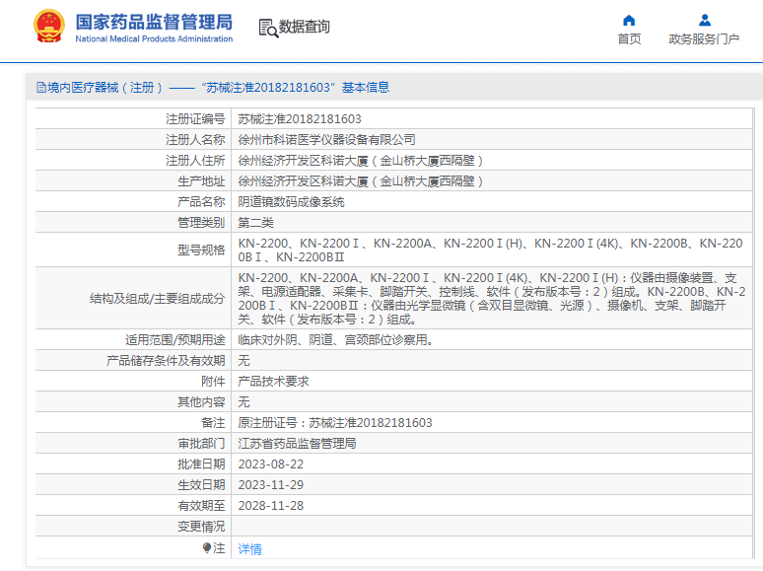Click 临床对外阴、阴道、宫颈部位诊察用 value
The width and height of the screenshot is (763, 571).
(x=335, y=340)
